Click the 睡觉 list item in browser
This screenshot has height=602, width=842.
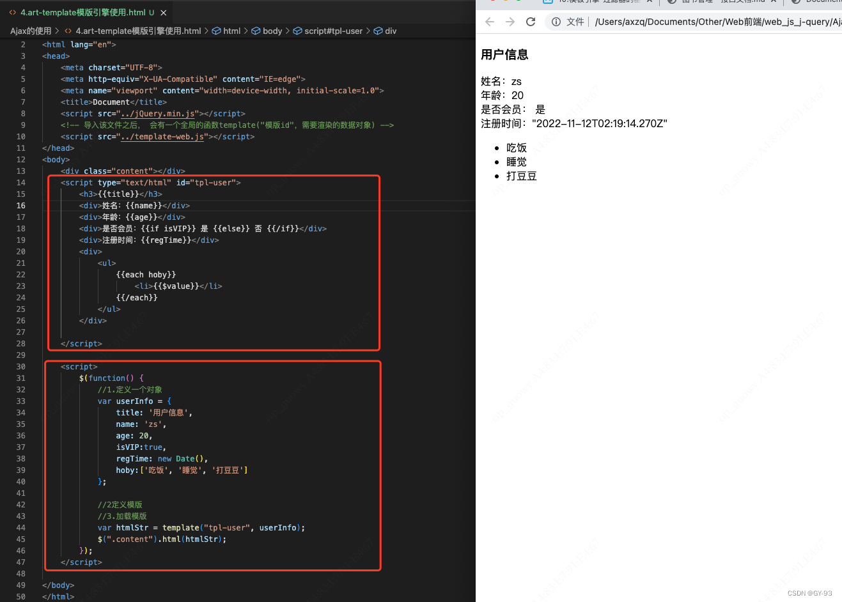(517, 162)
